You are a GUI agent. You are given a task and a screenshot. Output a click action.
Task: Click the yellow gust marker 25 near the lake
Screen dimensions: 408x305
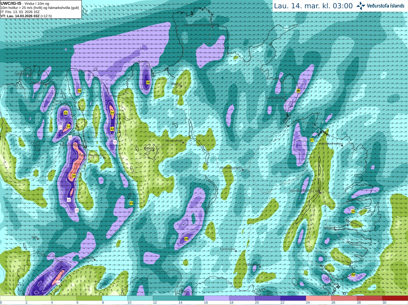point(131,203)
